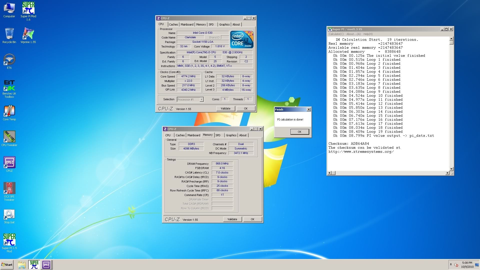Click the Start button
480x270 pixels.
7,264
